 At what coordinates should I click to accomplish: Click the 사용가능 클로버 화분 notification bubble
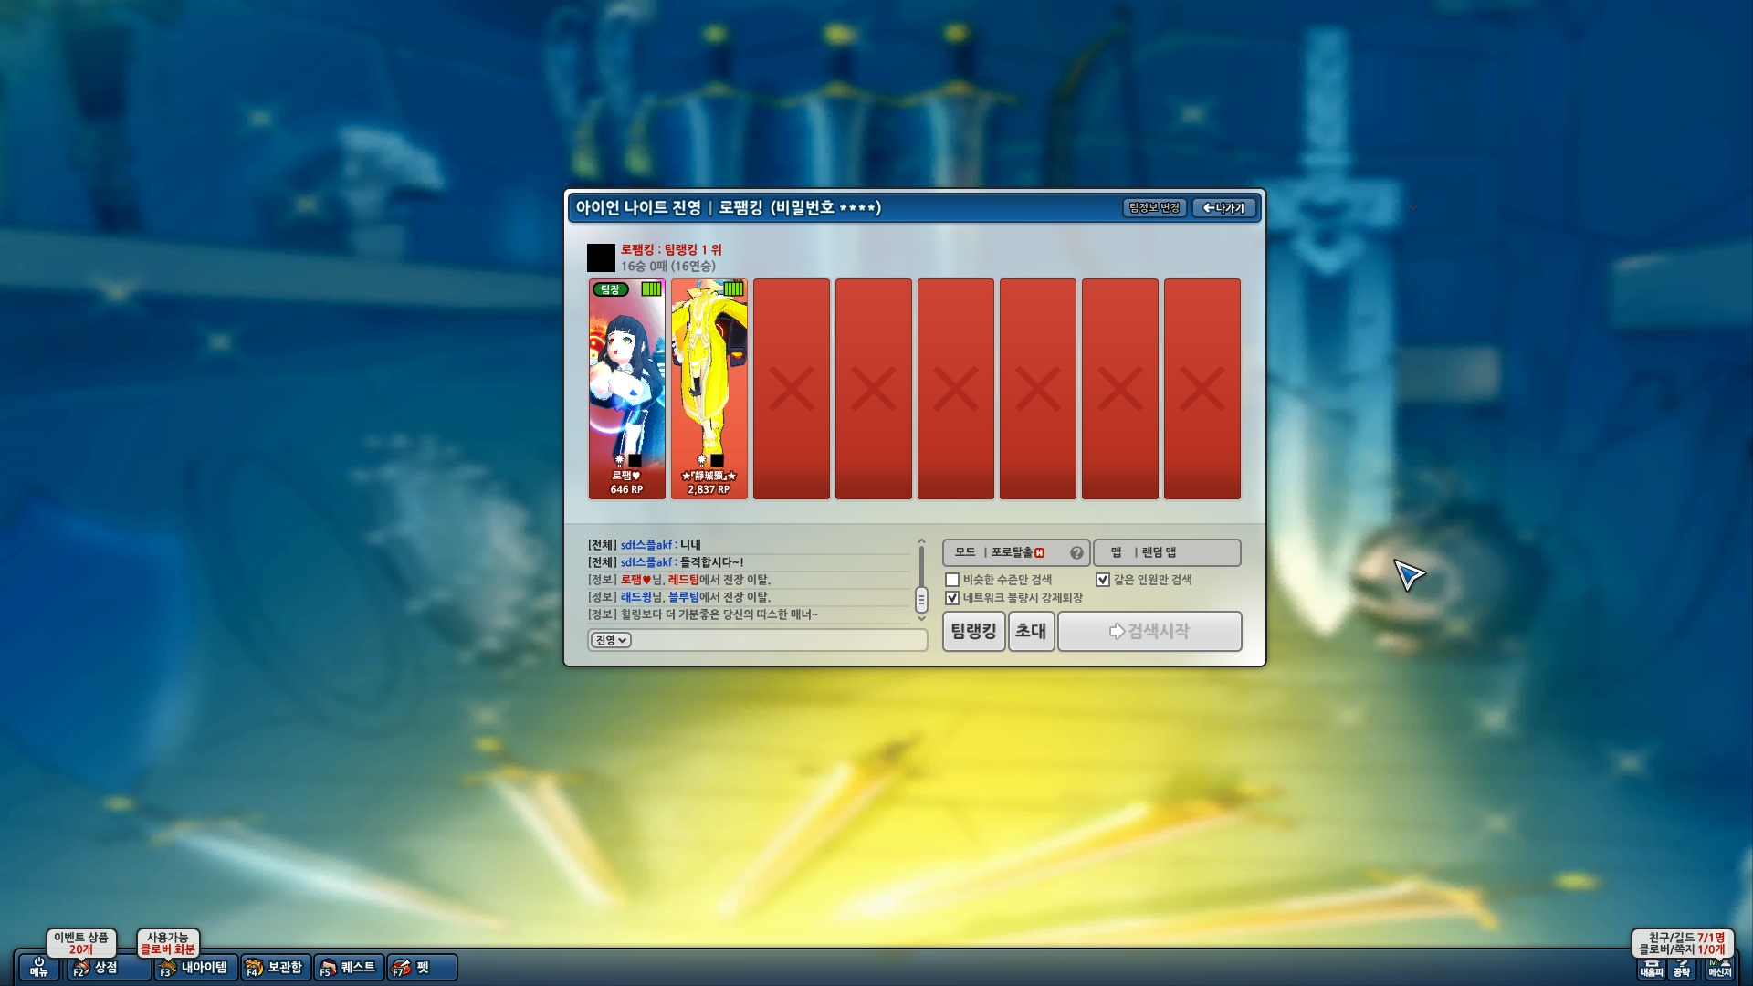168,942
